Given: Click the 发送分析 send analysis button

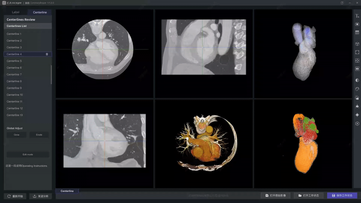Looking at the screenshot, I should click(41, 196).
